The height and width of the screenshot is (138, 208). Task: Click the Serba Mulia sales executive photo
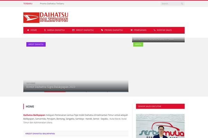click(x=160, y=126)
